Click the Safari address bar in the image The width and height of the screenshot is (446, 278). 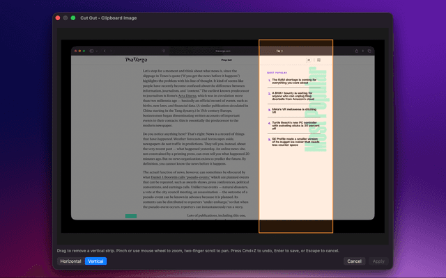pyautogui.click(x=223, y=51)
